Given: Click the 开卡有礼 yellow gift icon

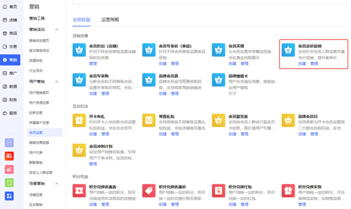Looking at the screenshot, I should (x=79, y=120).
